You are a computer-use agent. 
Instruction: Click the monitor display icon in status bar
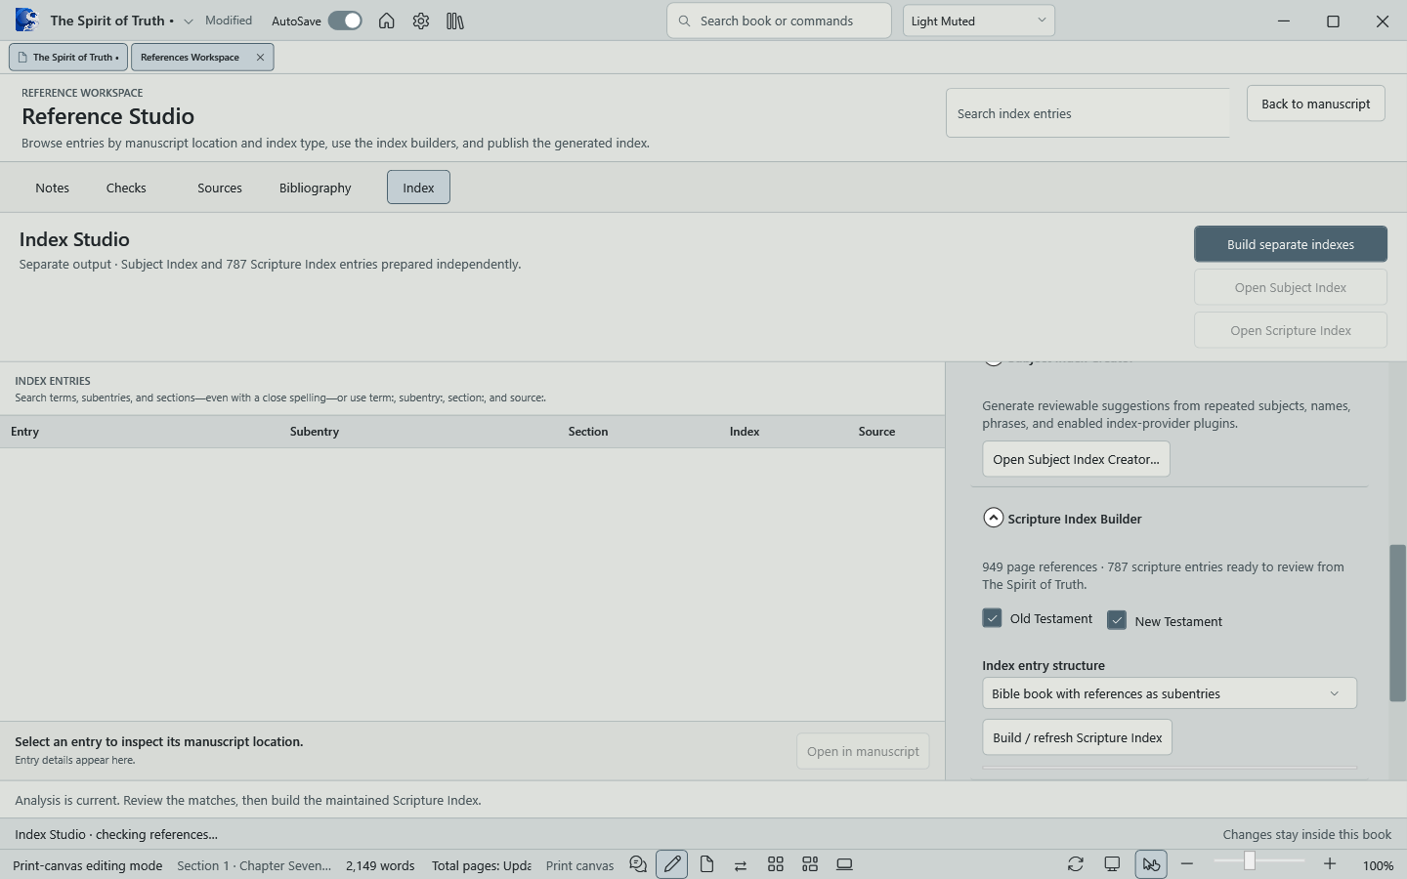tap(1112, 864)
